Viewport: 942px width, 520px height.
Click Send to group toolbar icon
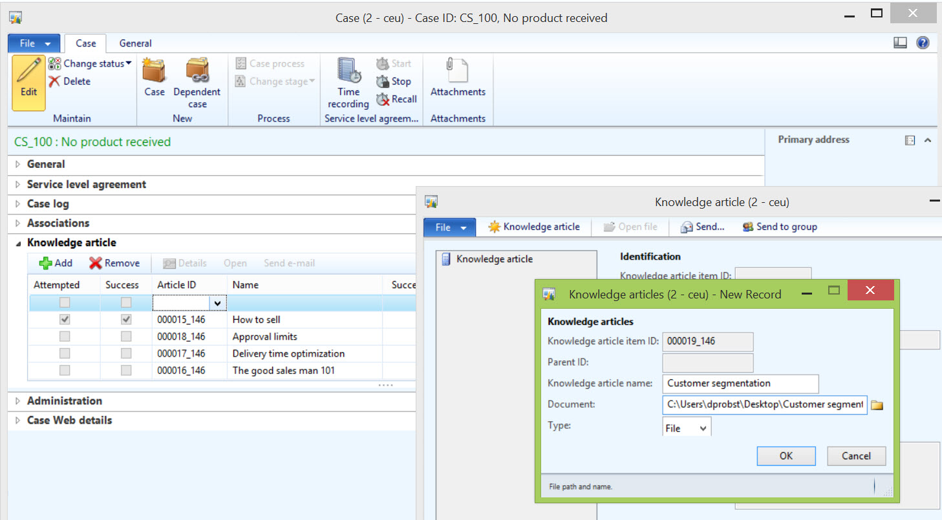click(748, 227)
